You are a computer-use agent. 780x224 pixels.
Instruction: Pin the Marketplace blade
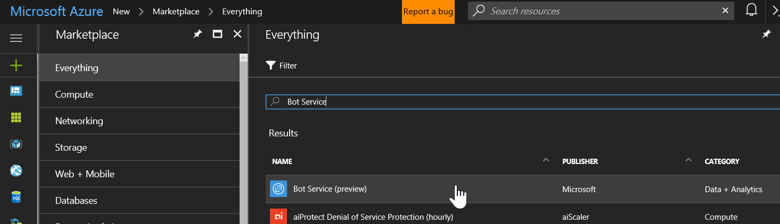coord(198,35)
